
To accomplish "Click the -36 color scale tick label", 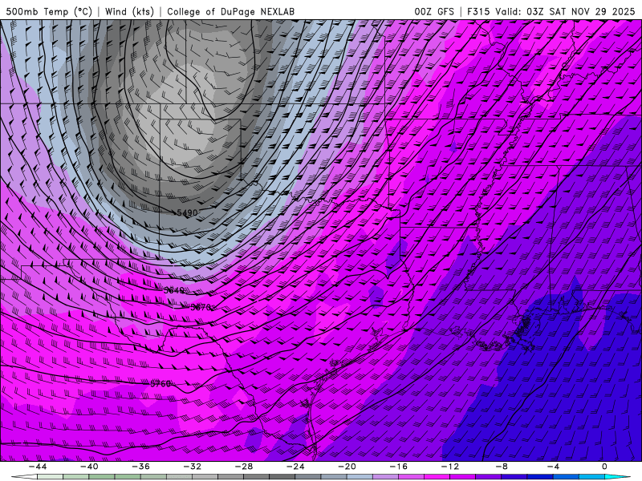I will pyautogui.click(x=140, y=467).
